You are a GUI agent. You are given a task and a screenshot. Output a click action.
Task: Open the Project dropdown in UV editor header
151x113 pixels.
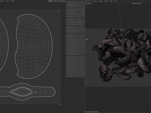click(52, 1)
